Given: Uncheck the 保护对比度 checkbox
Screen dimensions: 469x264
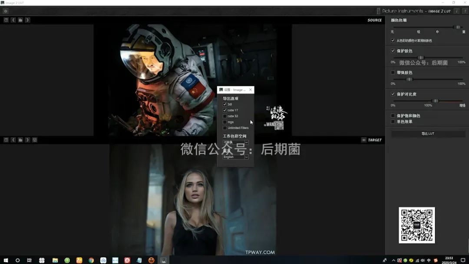Looking at the screenshot, I should point(393,94).
